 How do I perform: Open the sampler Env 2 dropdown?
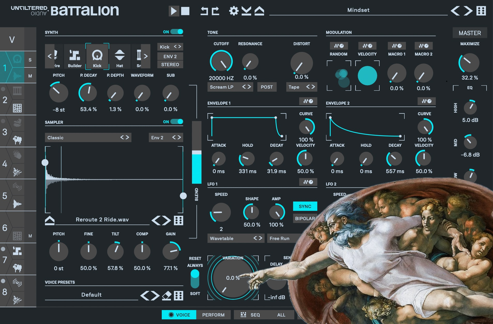point(166,137)
